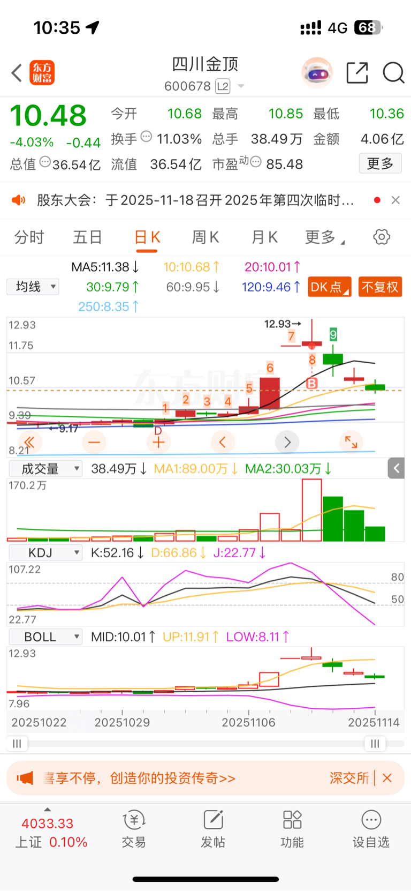Open the 股东大会 announcement
Image resolution: width=411 pixels, height=891 pixels.
pos(195,200)
